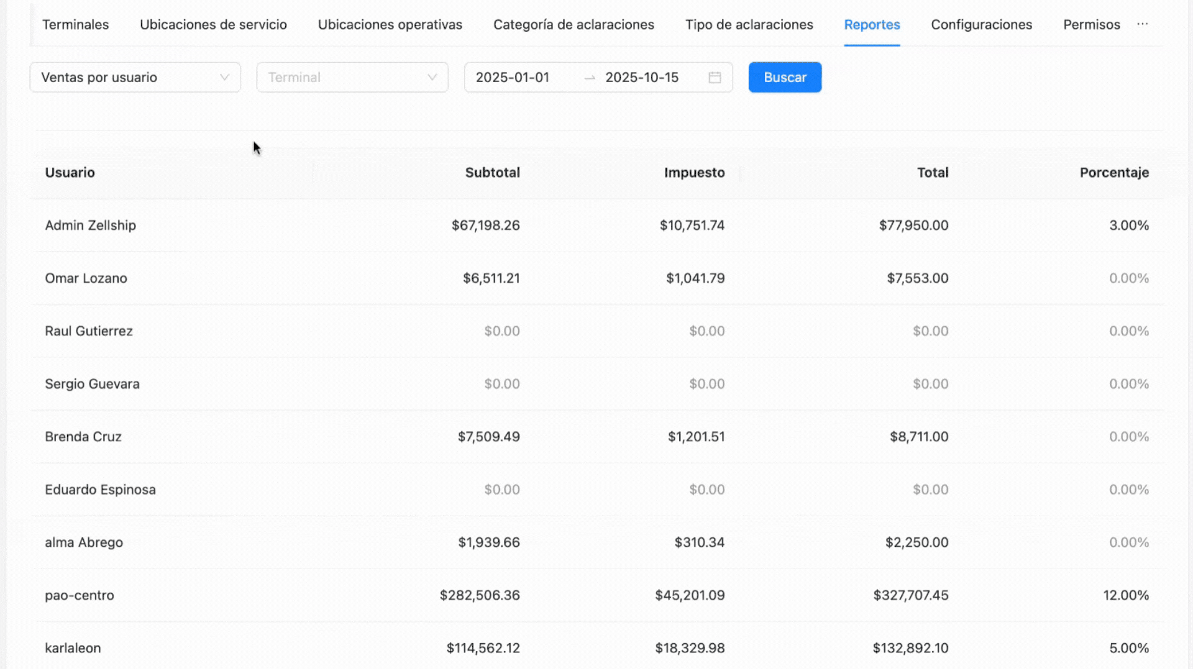The image size is (1193, 671).
Task: Click the Usuario column header
Action: tap(70, 173)
